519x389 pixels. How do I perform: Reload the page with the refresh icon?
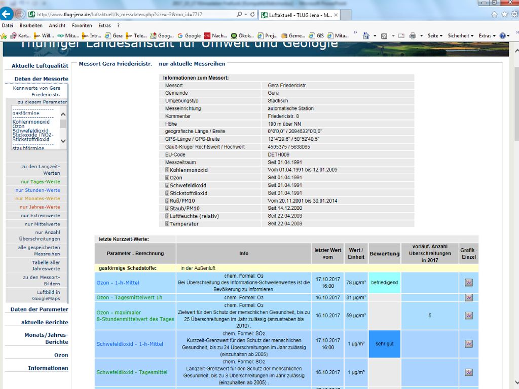pyautogui.click(x=252, y=15)
